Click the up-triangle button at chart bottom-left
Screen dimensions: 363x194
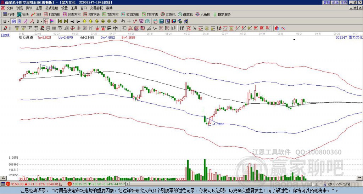click(x=3, y=178)
